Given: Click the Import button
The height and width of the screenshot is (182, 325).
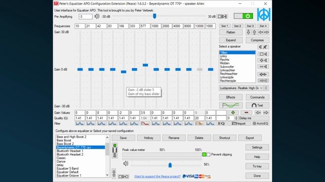Looking at the screenshot, I should coord(239,123).
